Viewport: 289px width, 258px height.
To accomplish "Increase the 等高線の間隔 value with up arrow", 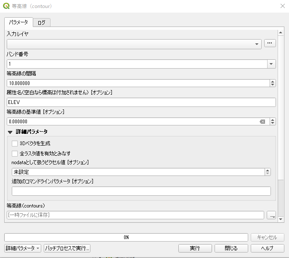I will [272, 81].
